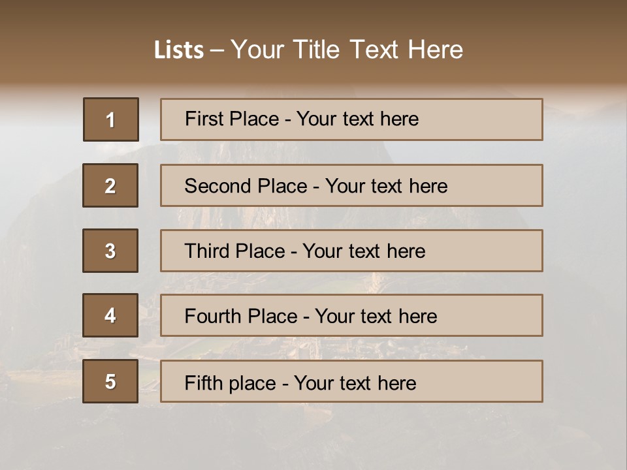Click "Your text here" after Second Place
Viewport: 627px width, 470px height.
point(386,186)
